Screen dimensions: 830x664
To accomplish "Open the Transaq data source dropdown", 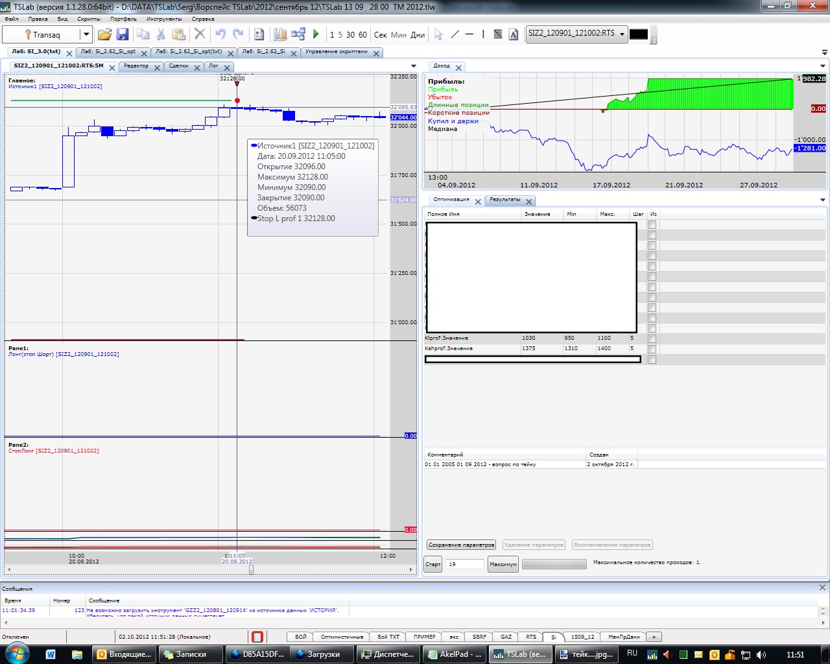I will click(86, 34).
